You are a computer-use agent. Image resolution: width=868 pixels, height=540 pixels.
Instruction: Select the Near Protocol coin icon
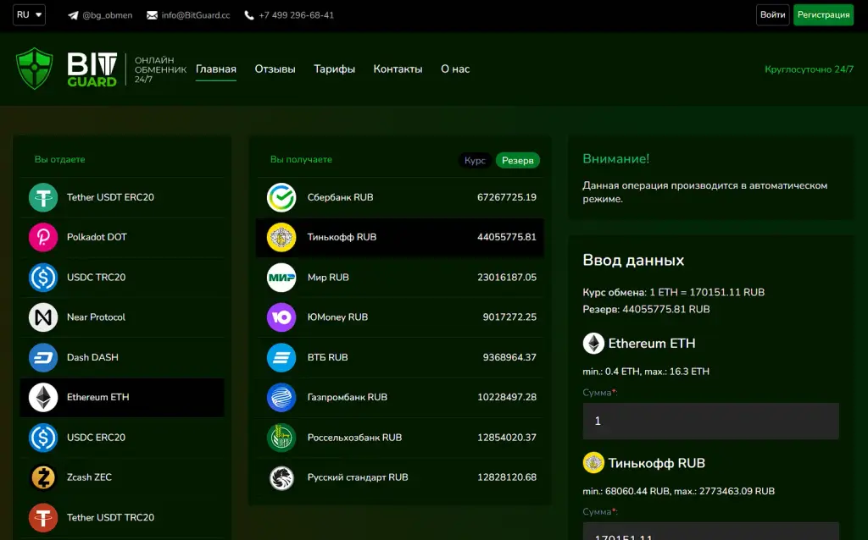point(43,317)
